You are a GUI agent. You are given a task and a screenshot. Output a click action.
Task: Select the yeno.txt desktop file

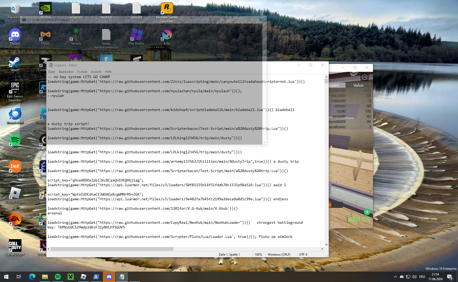(x=136, y=10)
